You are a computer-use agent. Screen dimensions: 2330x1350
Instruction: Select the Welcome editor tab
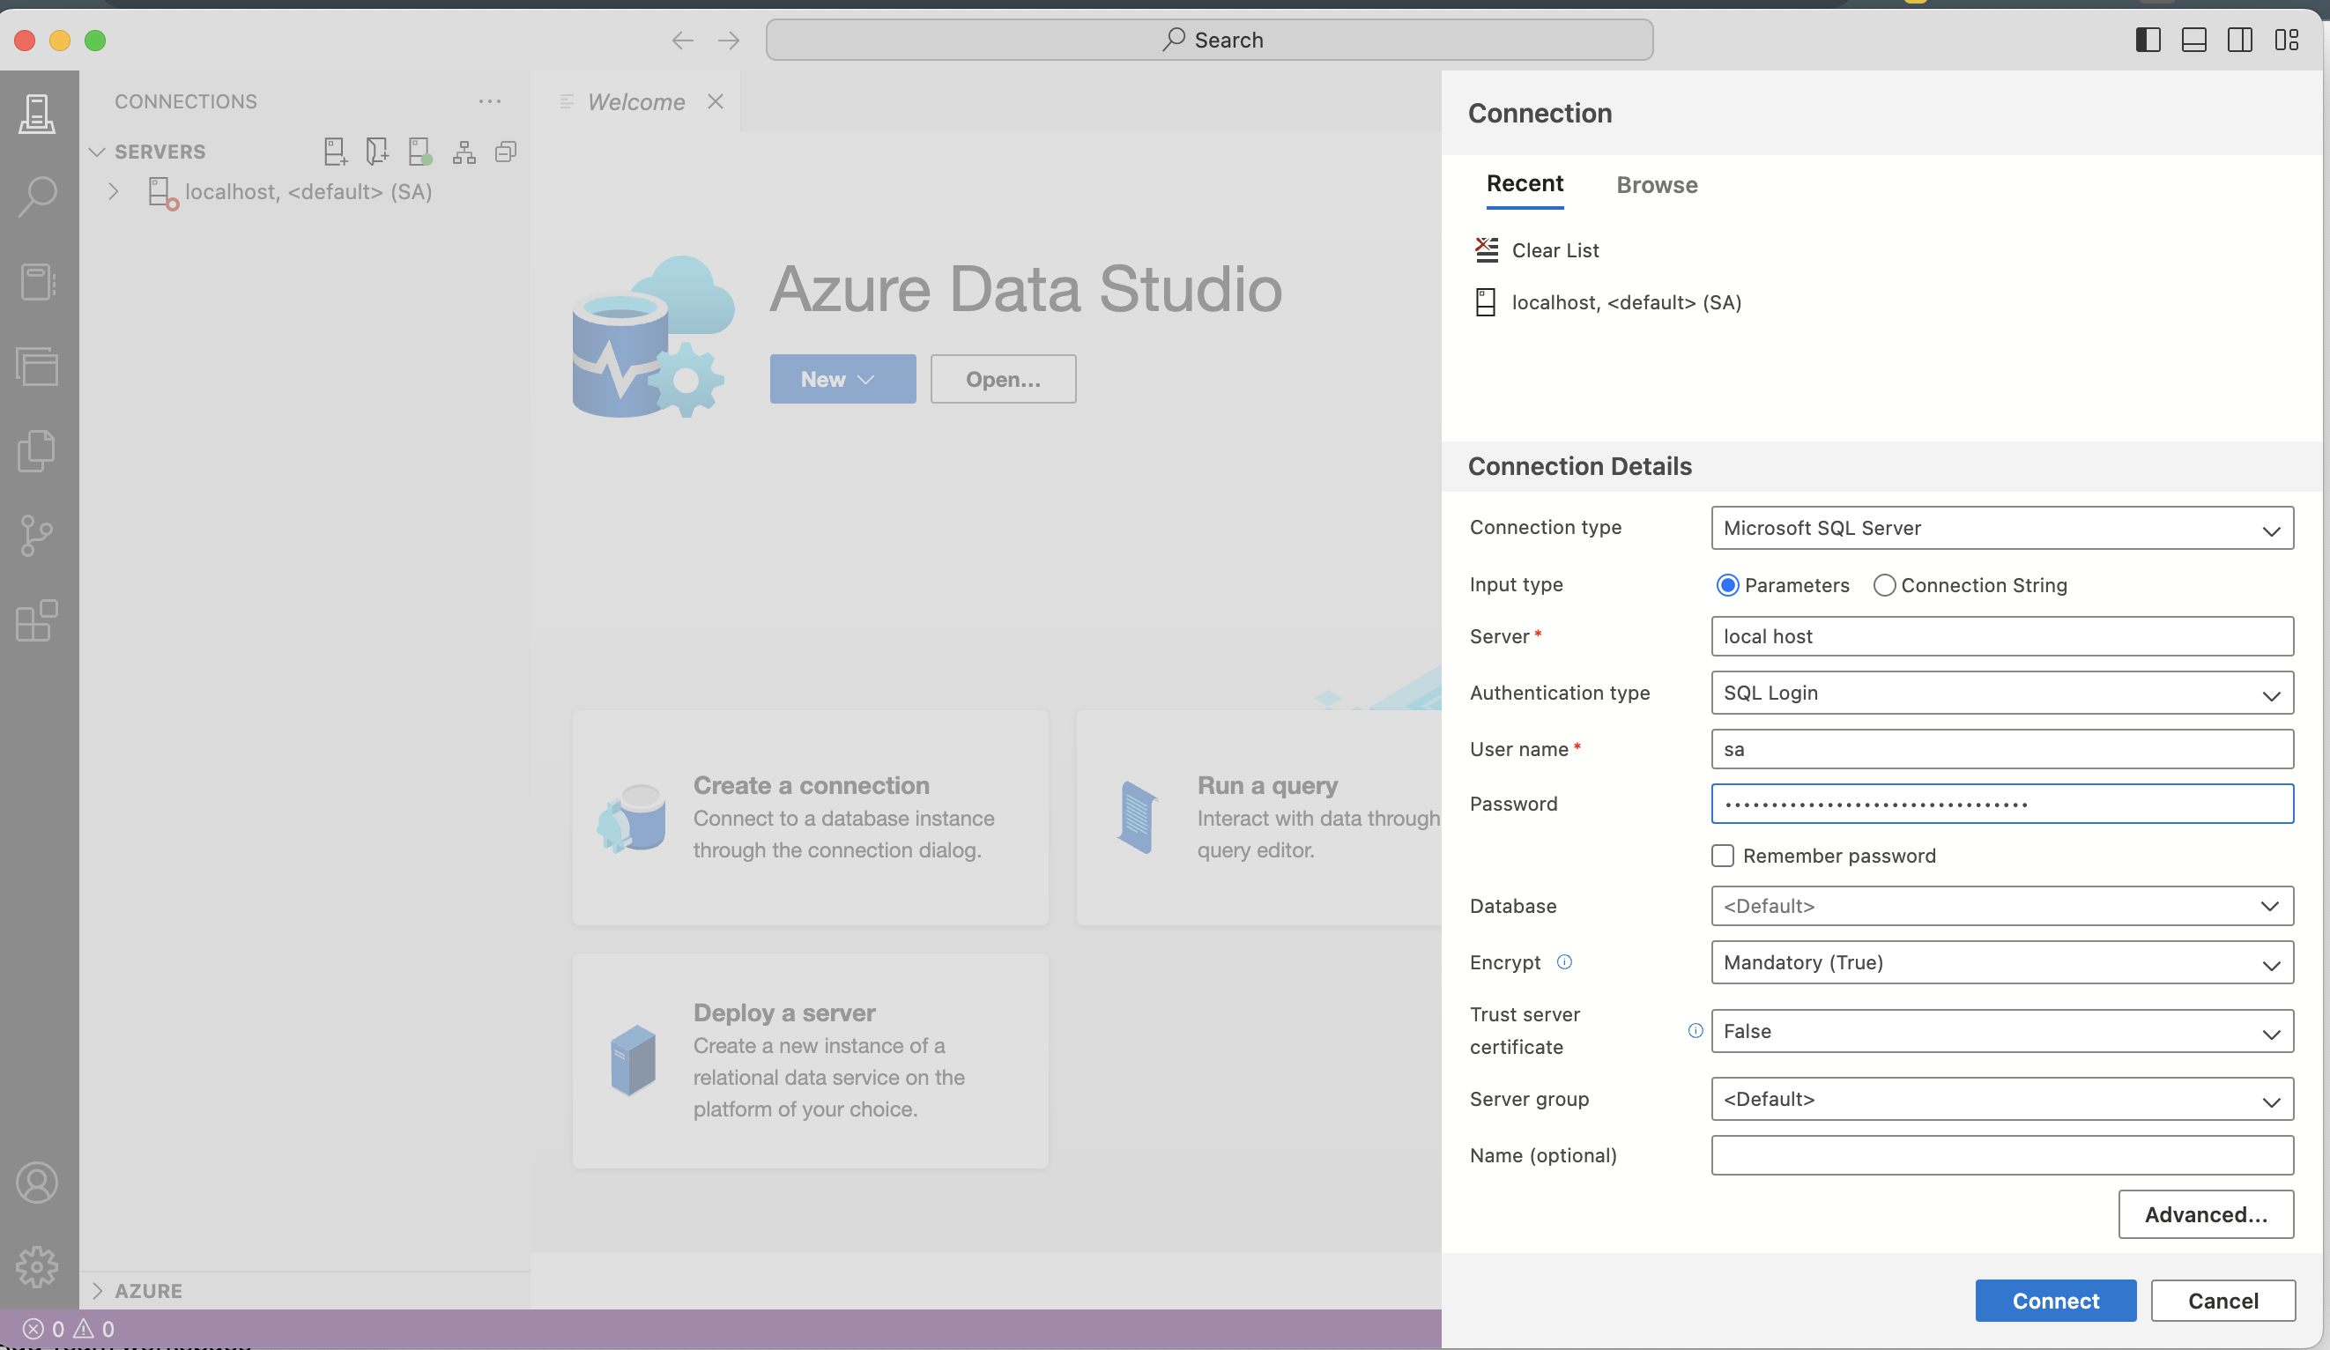[x=636, y=101]
